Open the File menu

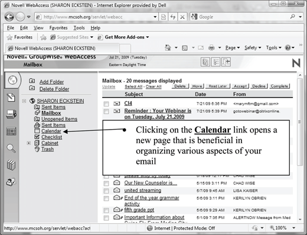click(11, 28)
